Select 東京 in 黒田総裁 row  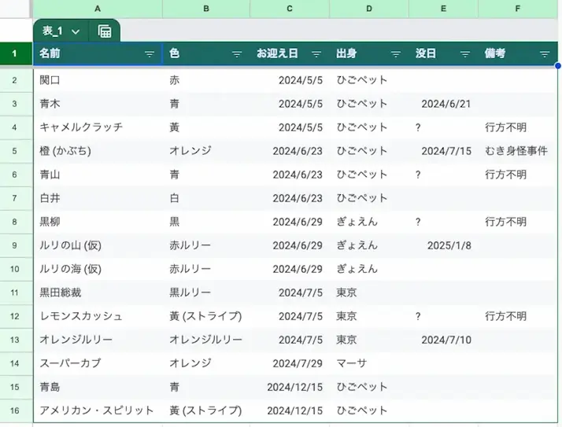coord(369,293)
